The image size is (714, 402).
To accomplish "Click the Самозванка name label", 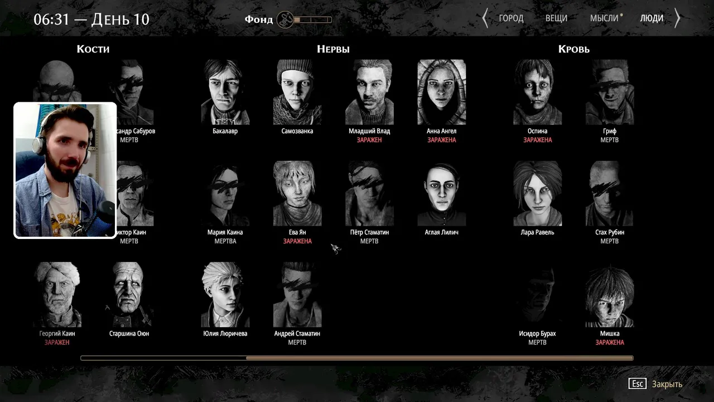I will tap(297, 131).
